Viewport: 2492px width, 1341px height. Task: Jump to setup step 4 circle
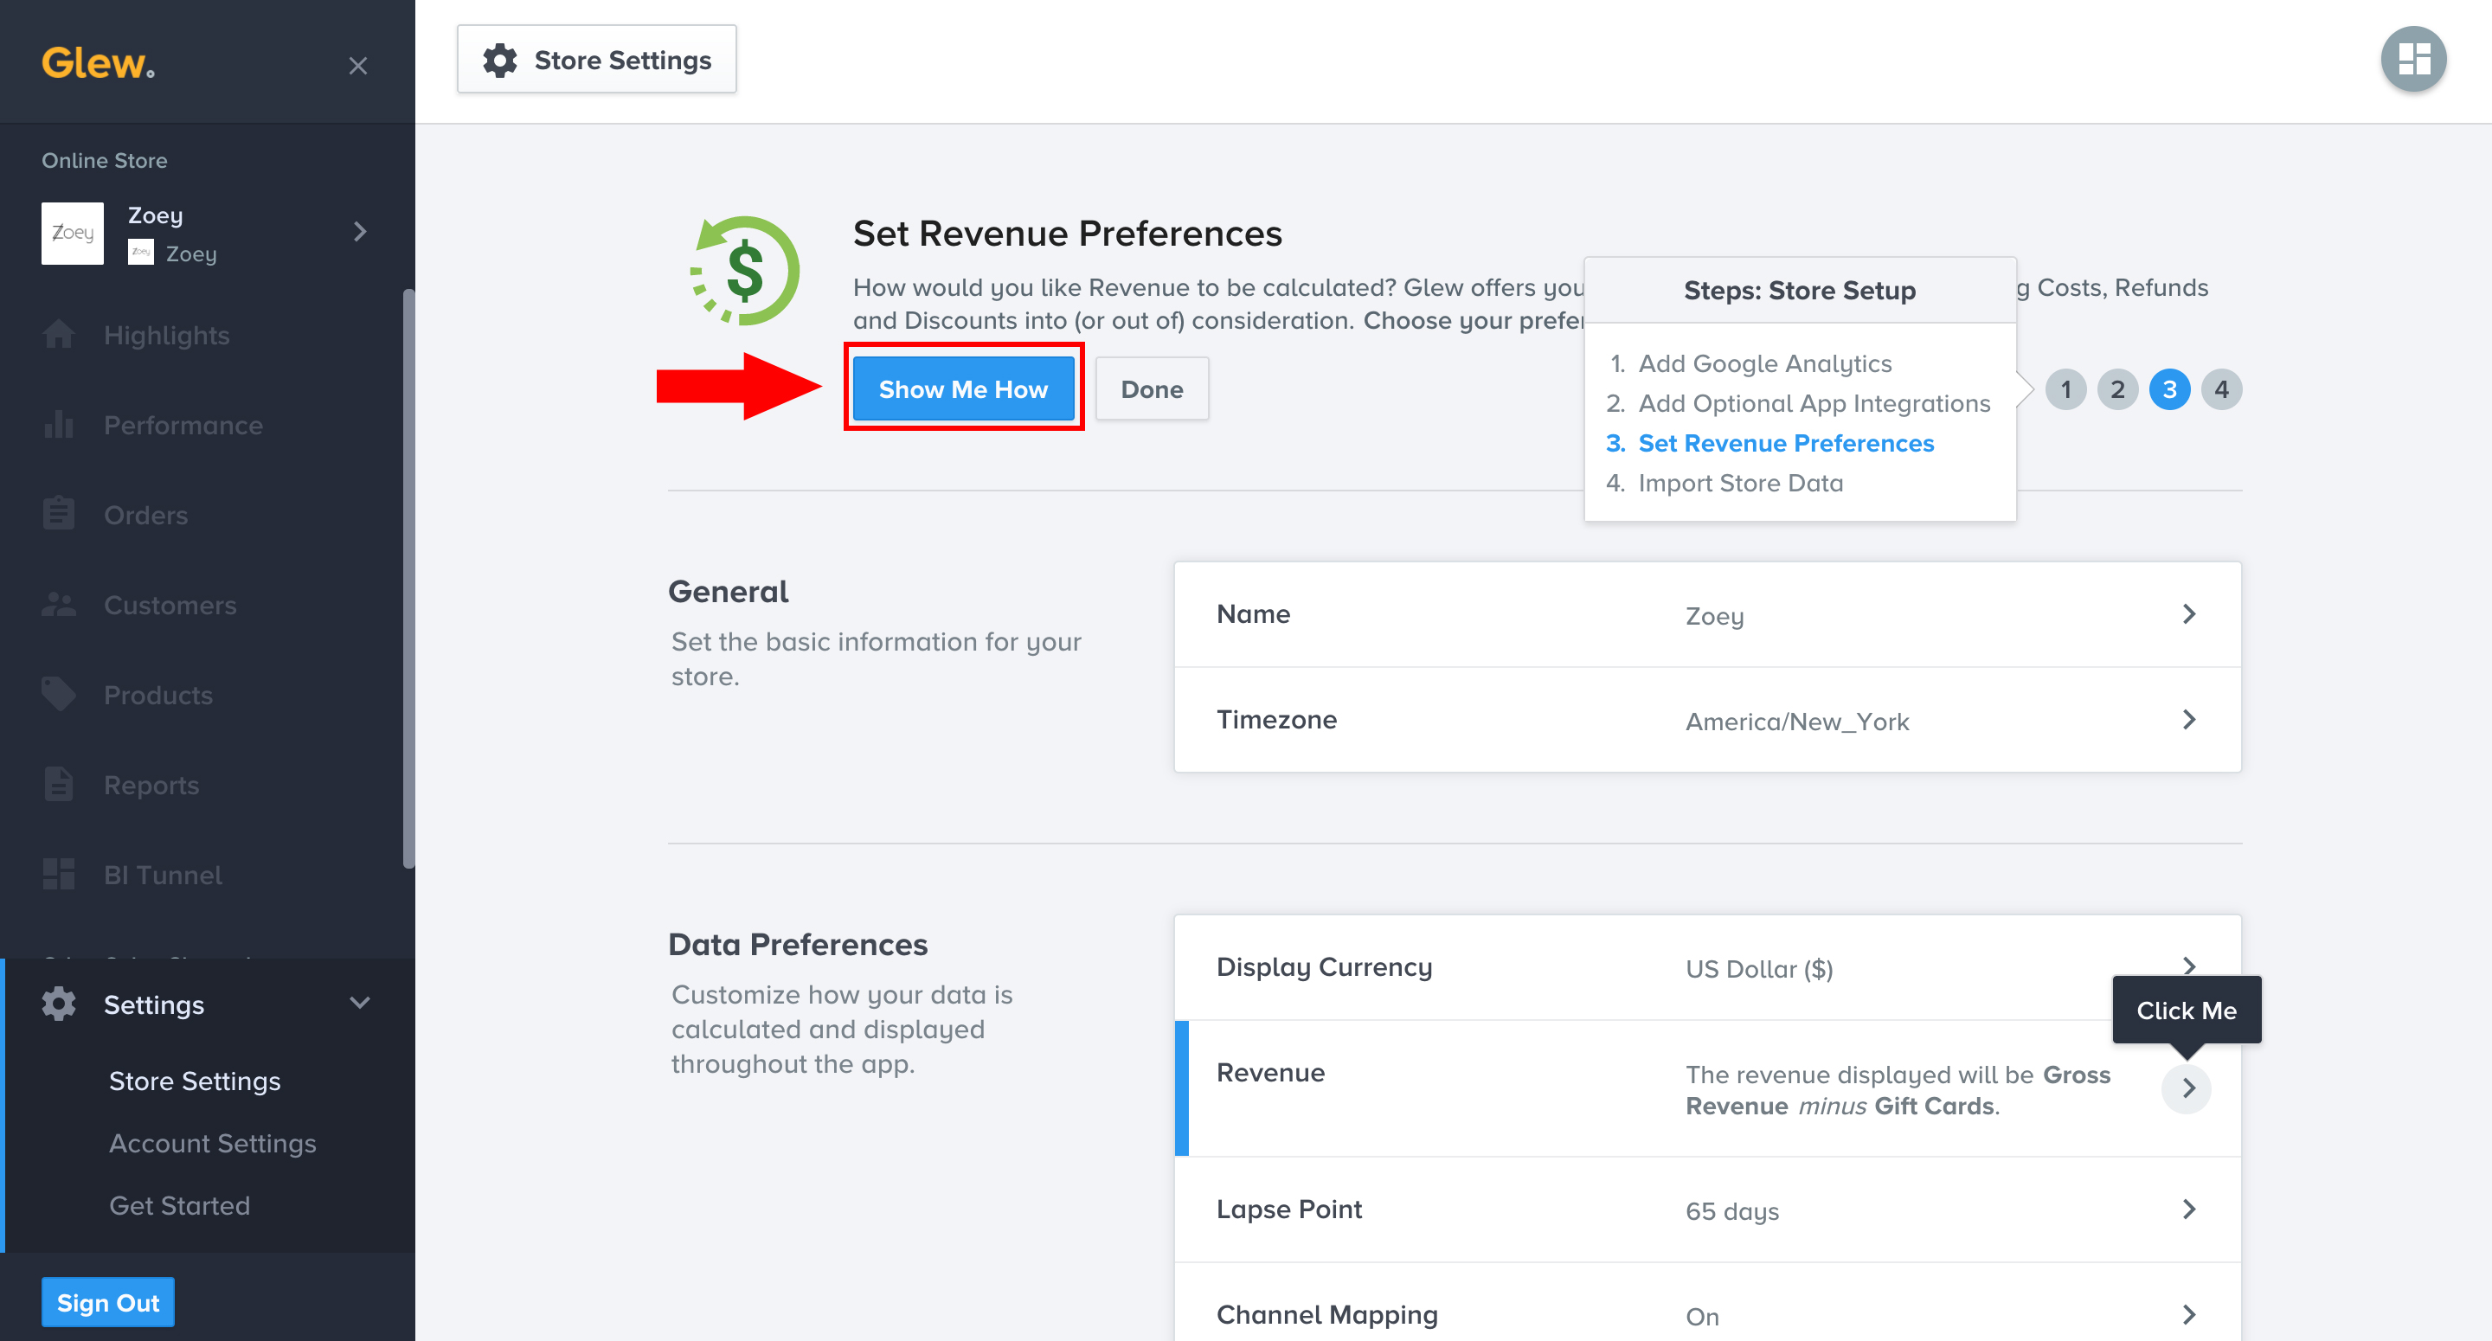pos(2221,389)
